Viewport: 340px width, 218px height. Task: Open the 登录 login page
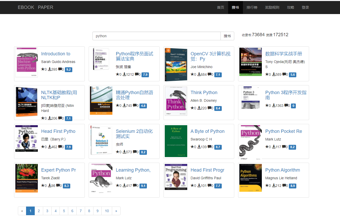click(x=305, y=7)
